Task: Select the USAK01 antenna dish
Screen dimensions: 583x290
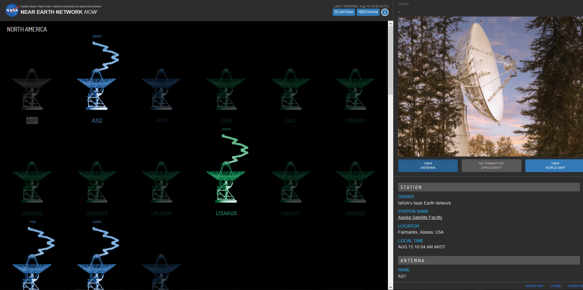Action: (355, 89)
